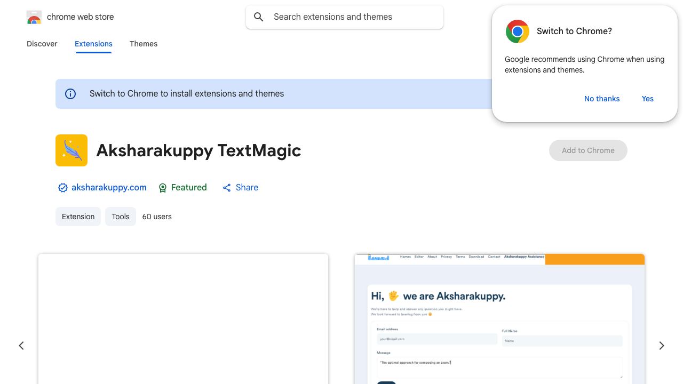Click the Featured label

[189, 188]
